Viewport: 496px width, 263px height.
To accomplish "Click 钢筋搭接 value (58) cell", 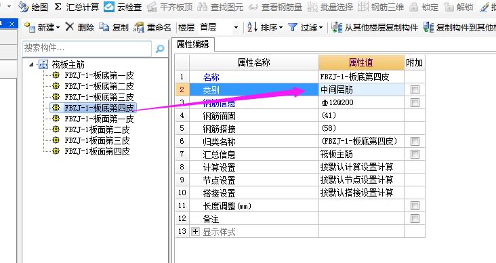I will [361, 129].
